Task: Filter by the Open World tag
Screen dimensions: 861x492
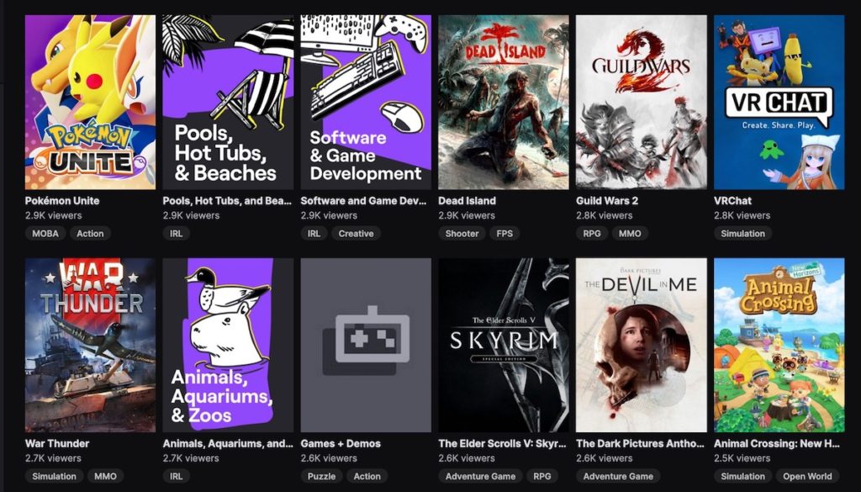Action: point(808,476)
